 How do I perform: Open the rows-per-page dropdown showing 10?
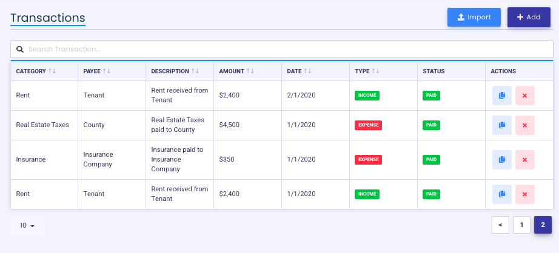point(27,225)
